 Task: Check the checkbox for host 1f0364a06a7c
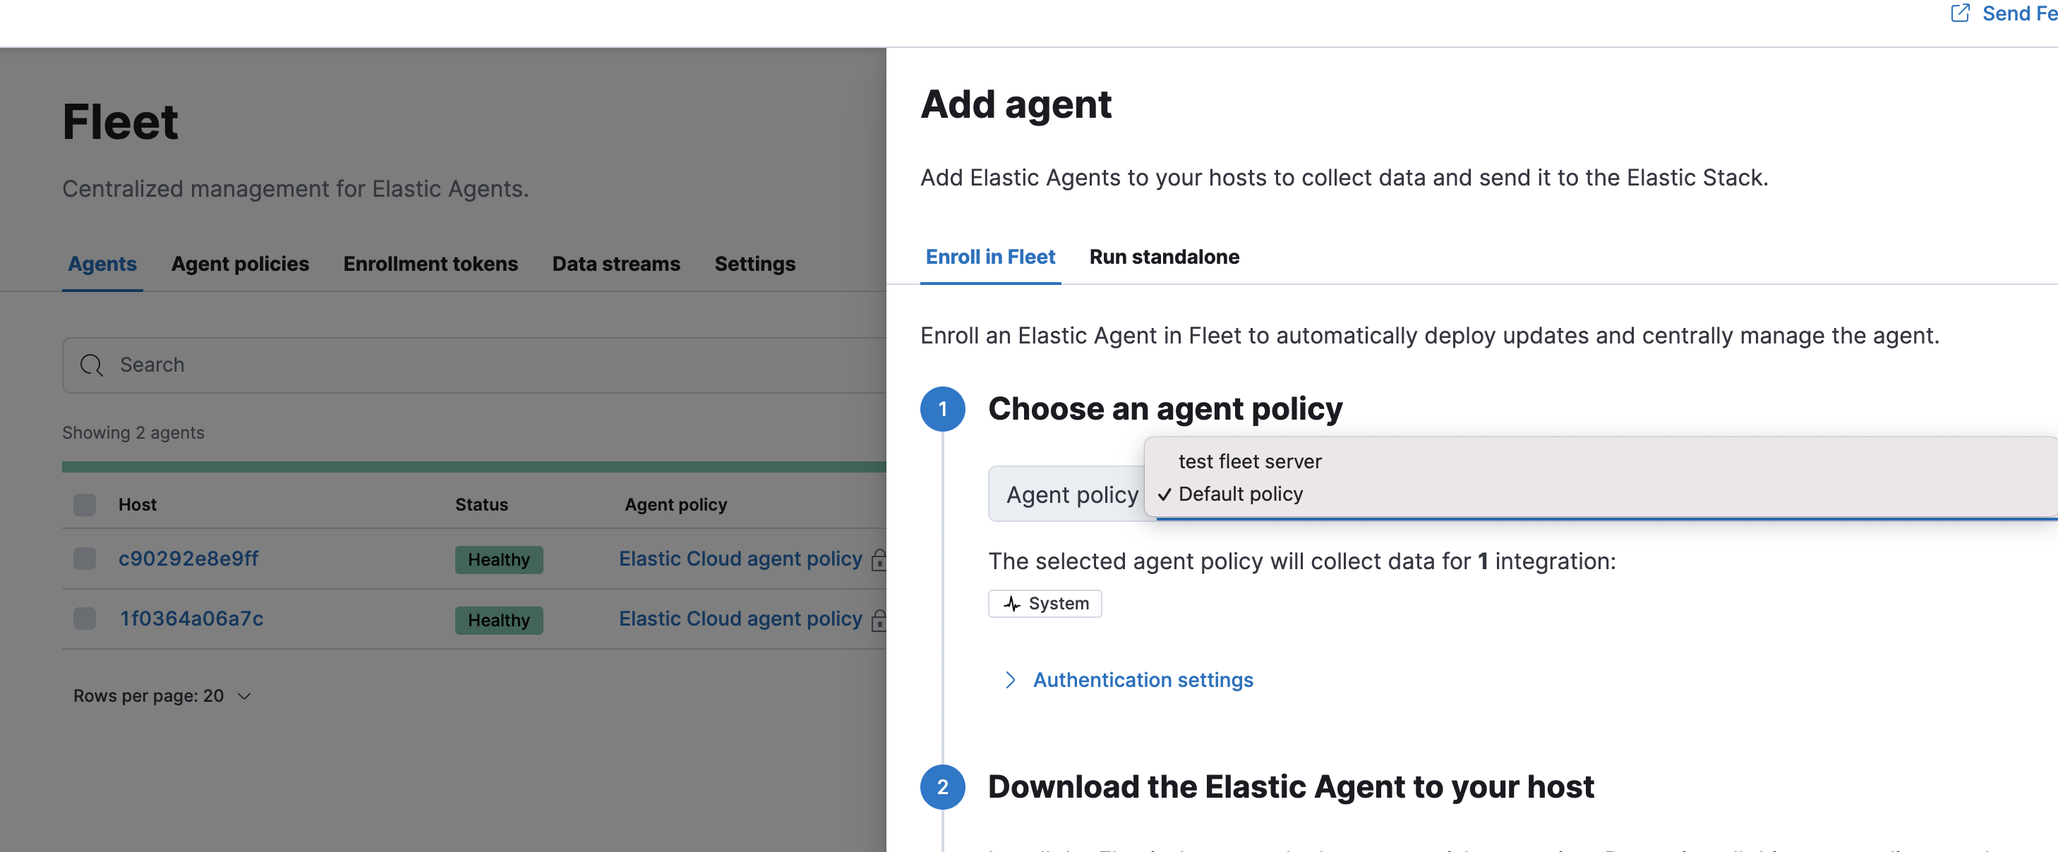pos(84,619)
